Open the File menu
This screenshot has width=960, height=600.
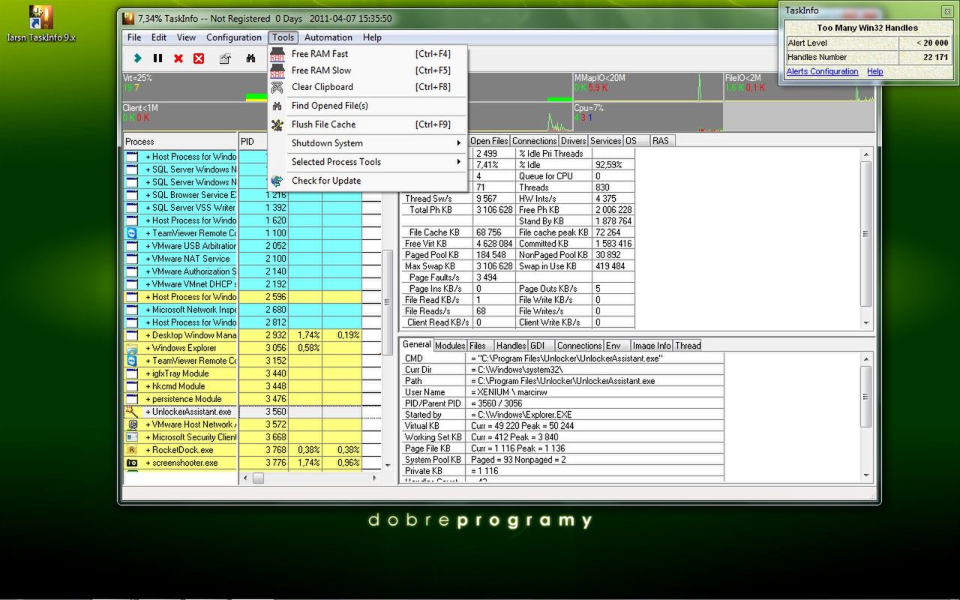pos(134,37)
